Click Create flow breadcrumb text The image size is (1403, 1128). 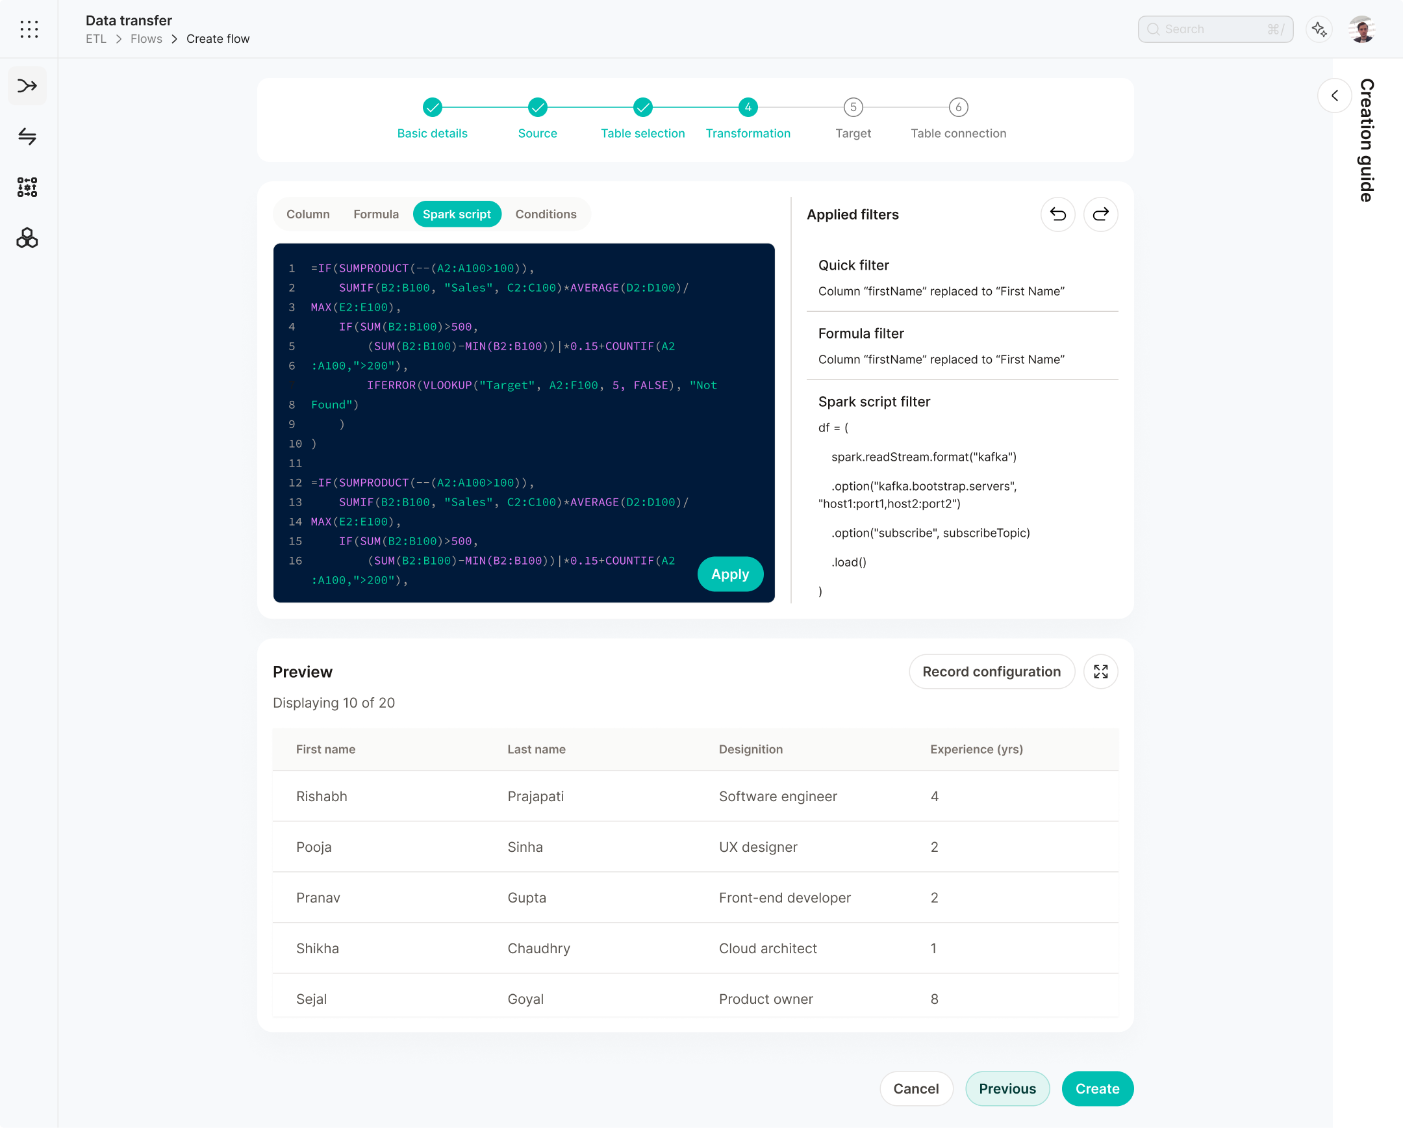[218, 39]
